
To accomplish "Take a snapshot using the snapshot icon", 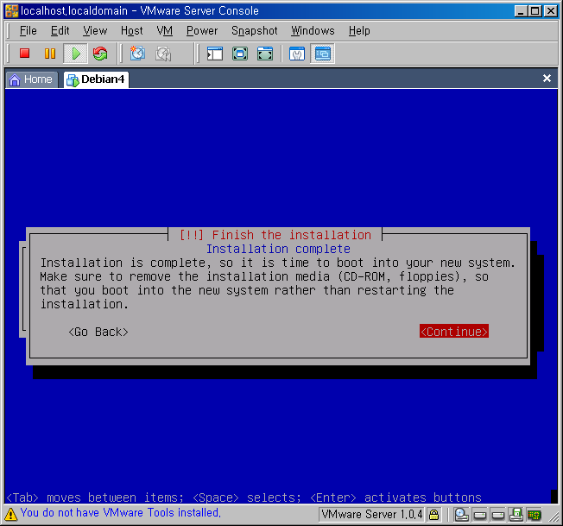I will tap(137, 54).
